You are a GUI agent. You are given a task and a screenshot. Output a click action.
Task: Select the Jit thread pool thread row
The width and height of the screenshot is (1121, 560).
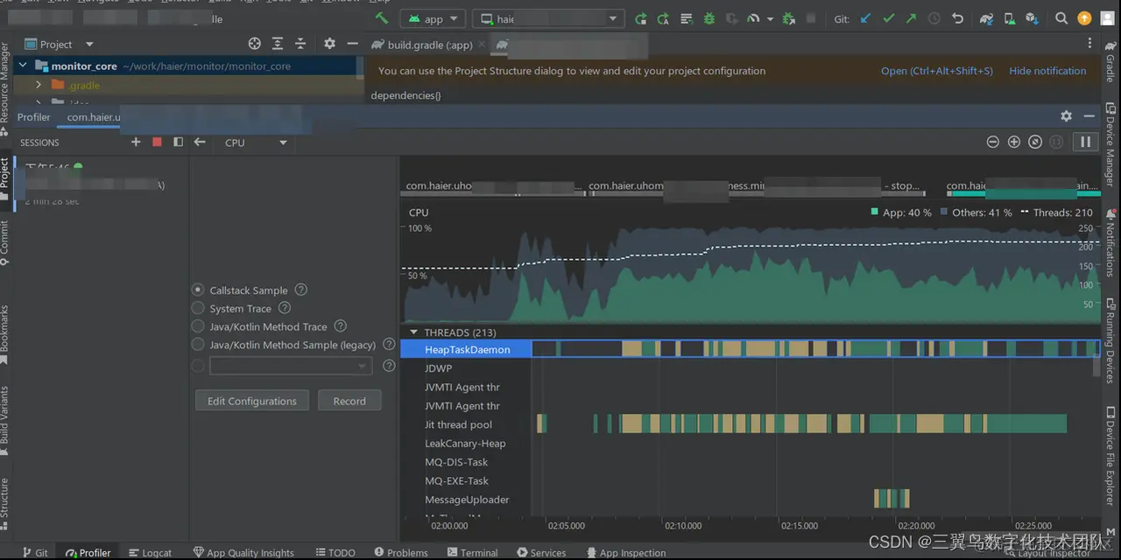(750, 424)
